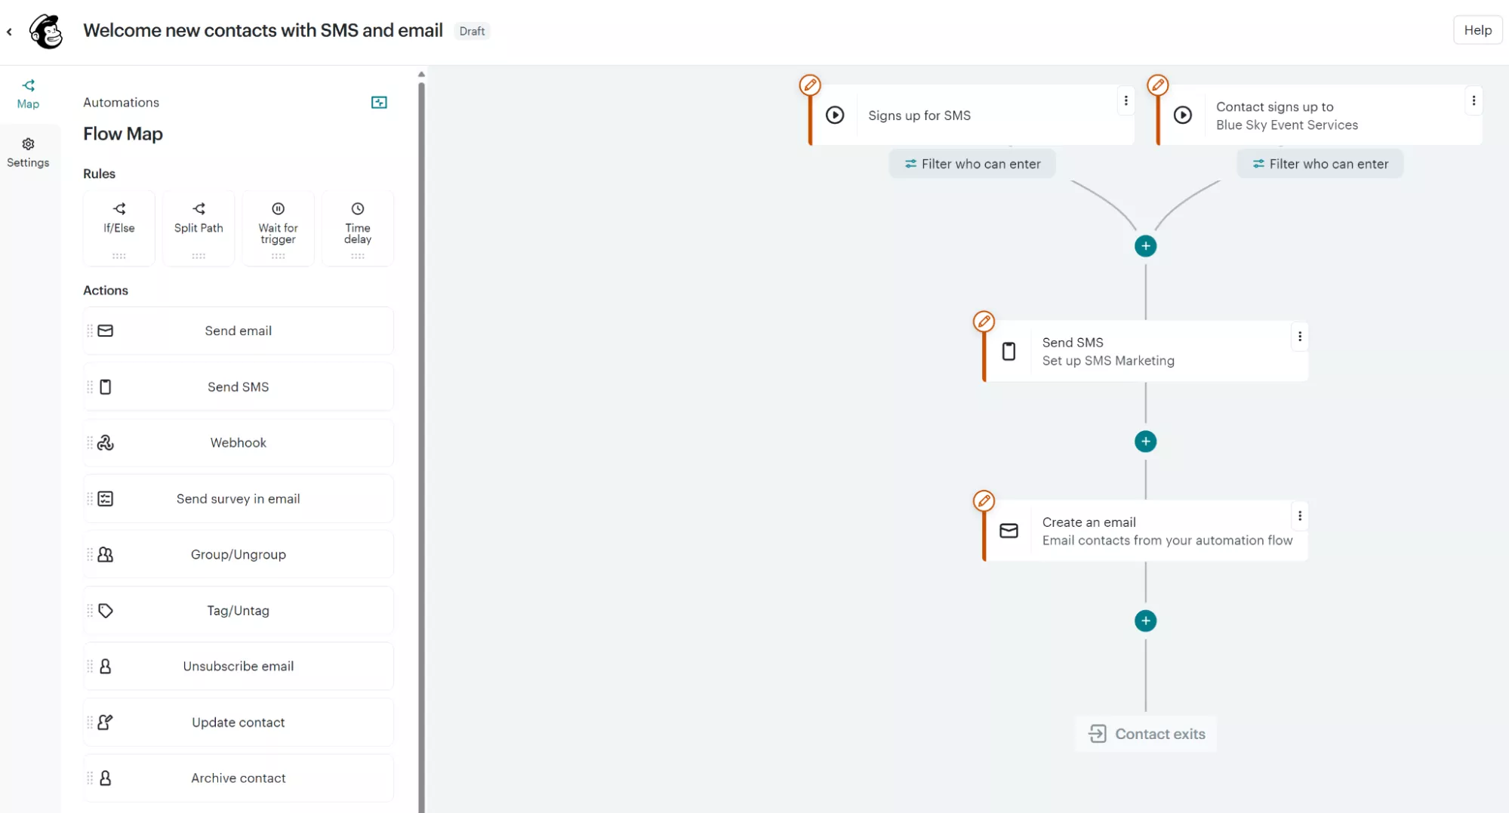Click the Automations breadcrumb label
Image resolution: width=1509 pixels, height=813 pixels.
(122, 102)
